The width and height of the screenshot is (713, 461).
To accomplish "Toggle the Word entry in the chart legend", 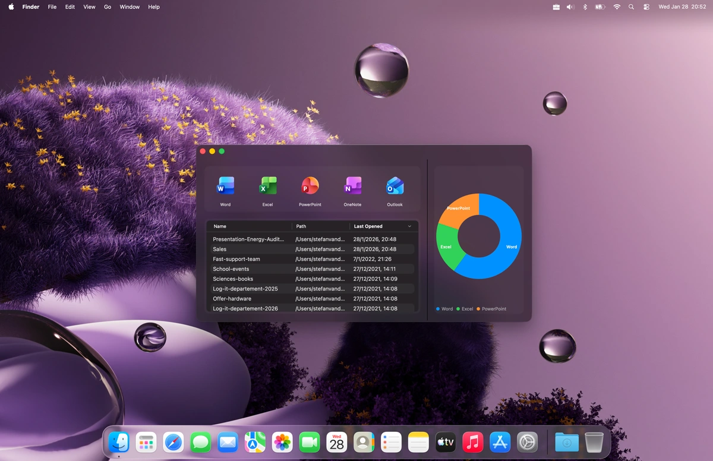I will coord(444,308).
